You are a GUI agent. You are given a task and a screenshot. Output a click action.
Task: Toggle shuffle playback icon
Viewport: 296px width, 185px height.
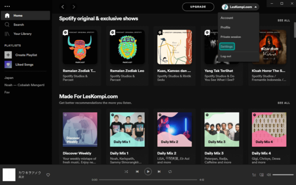click(126, 172)
